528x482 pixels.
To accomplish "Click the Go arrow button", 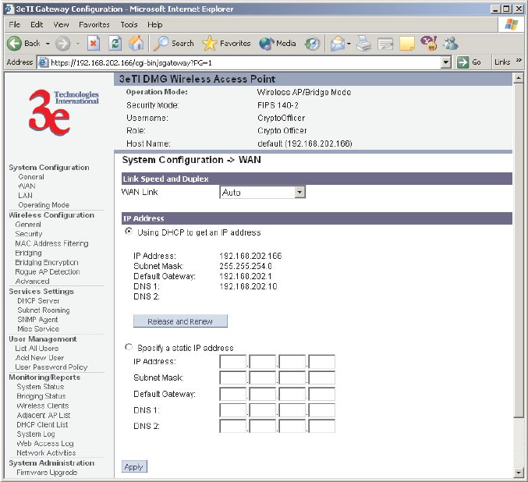I will (469, 62).
